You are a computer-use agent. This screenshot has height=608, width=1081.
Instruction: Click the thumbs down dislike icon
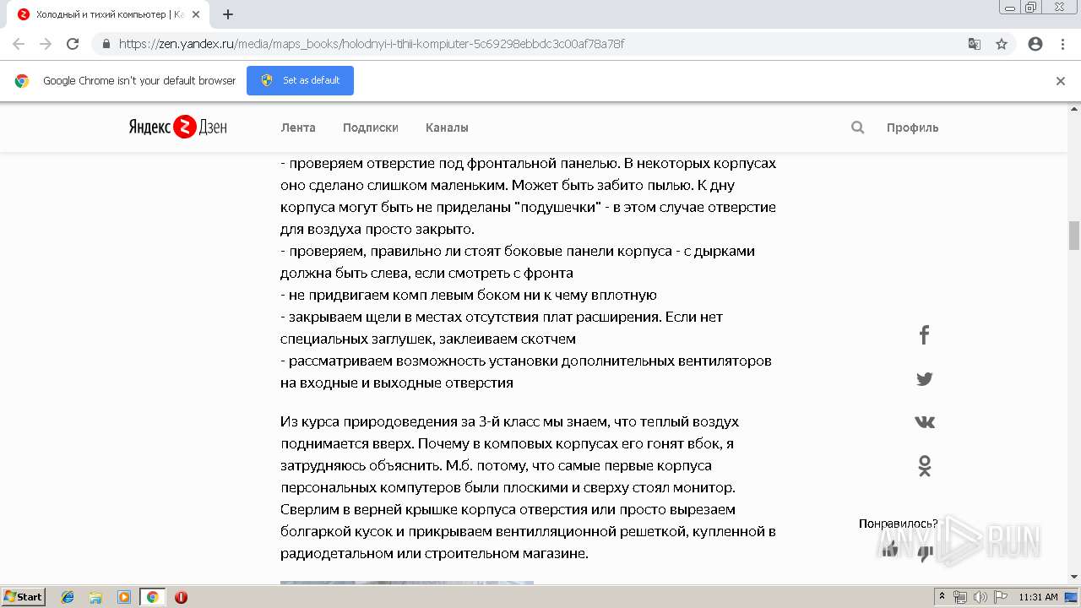tap(926, 553)
